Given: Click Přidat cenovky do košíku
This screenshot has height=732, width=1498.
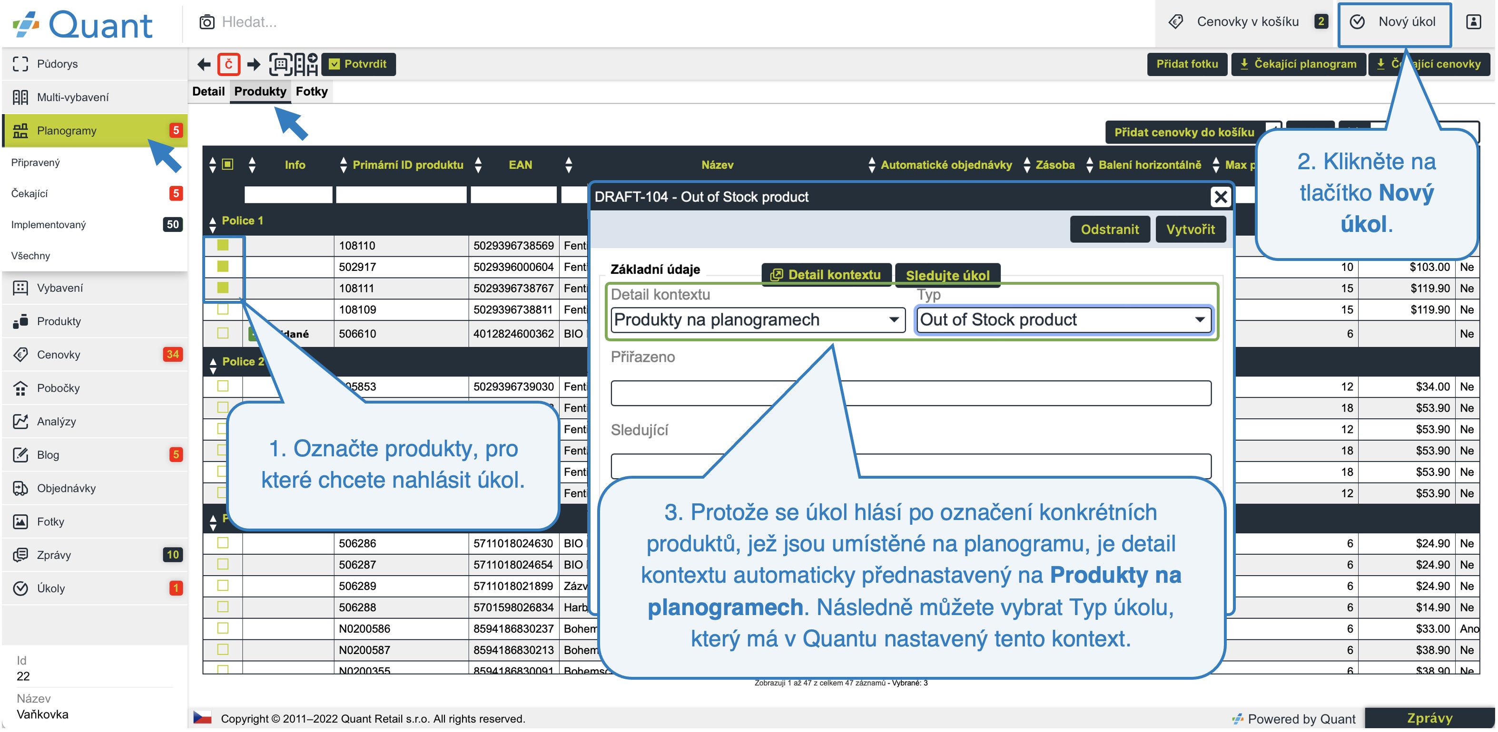Looking at the screenshot, I should (1183, 133).
